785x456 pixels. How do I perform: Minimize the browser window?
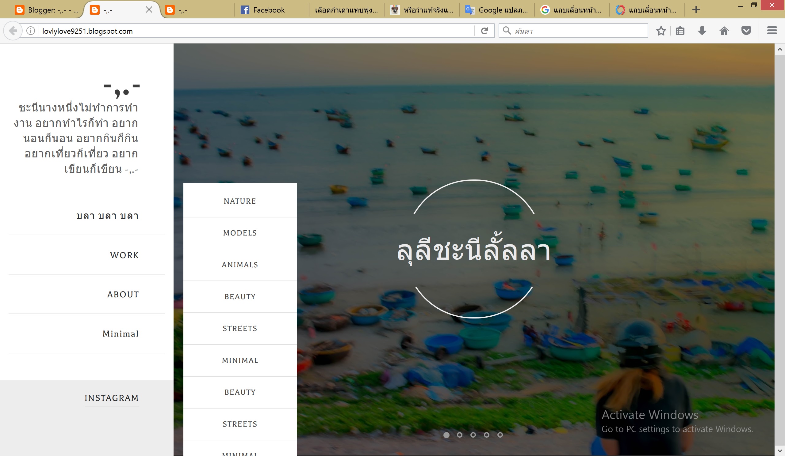pyautogui.click(x=741, y=6)
